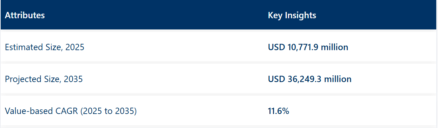Screen dimensions: 438x128
Task: Click the 'Estimated Size, 2025' cell
Action: (45, 47)
